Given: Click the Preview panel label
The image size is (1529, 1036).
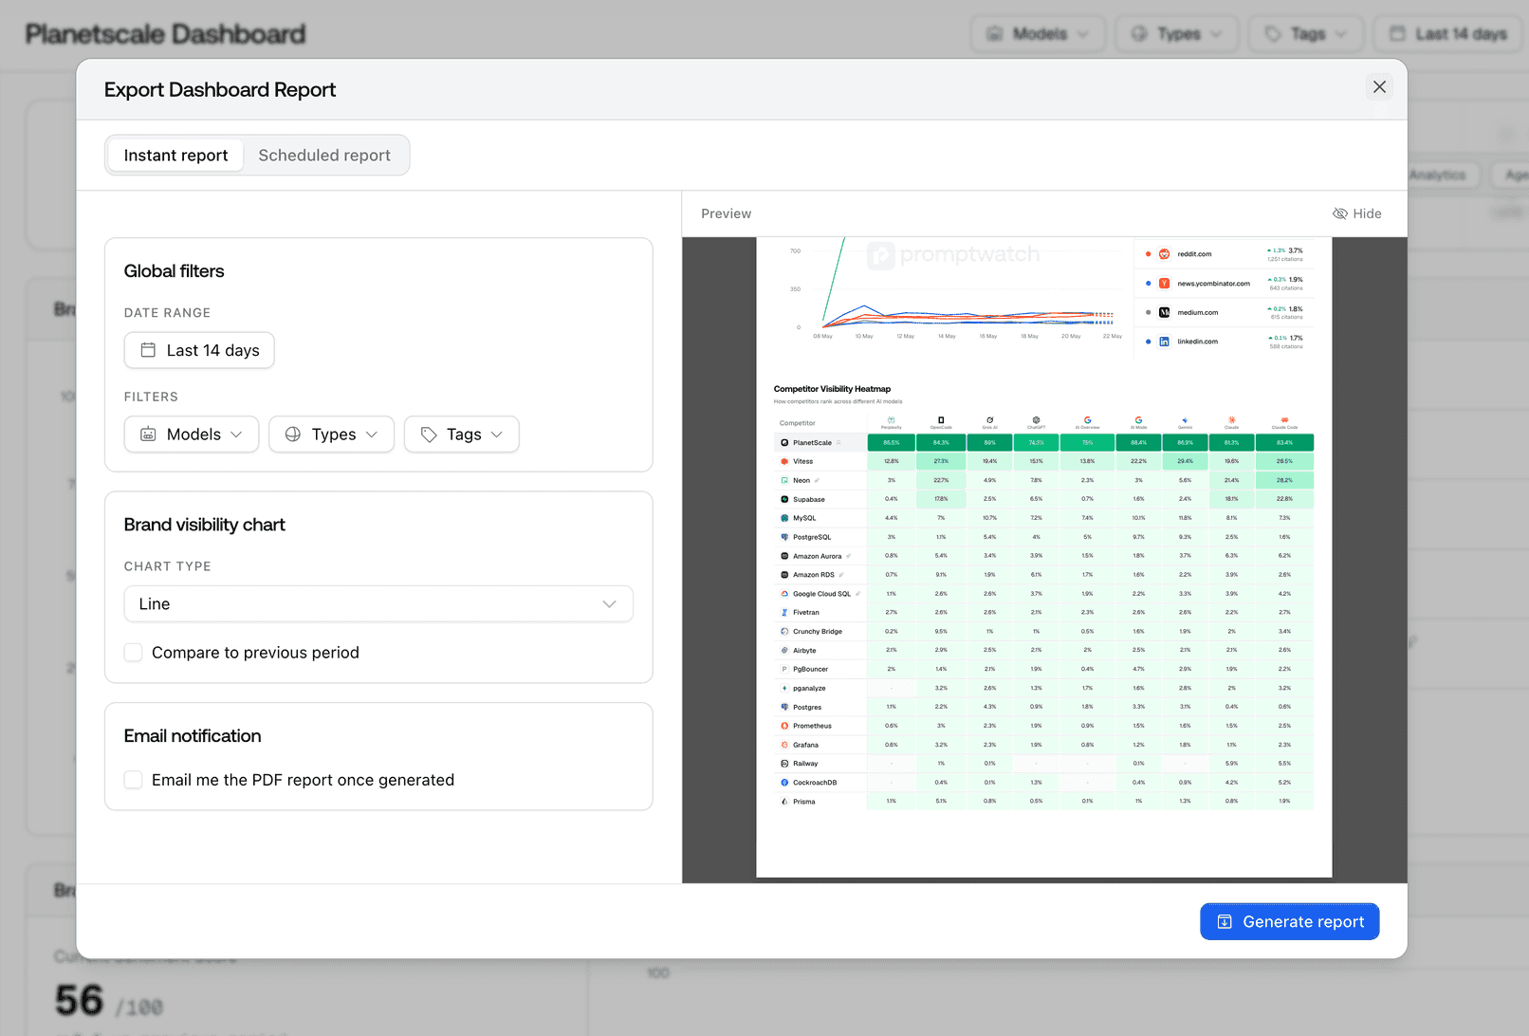Looking at the screenshot, I should click(x=726, y=214).
